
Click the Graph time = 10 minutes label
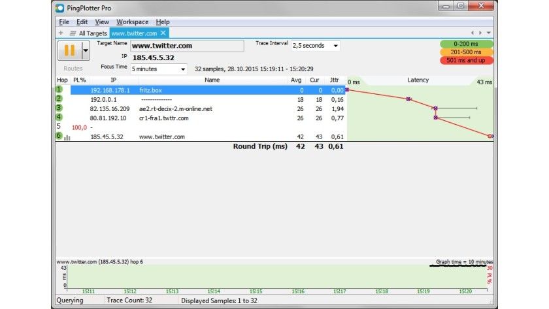[464, 262]
